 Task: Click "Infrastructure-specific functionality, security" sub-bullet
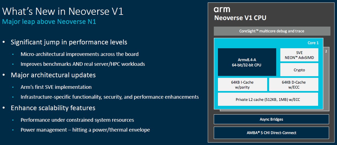(x=110, y=97)
